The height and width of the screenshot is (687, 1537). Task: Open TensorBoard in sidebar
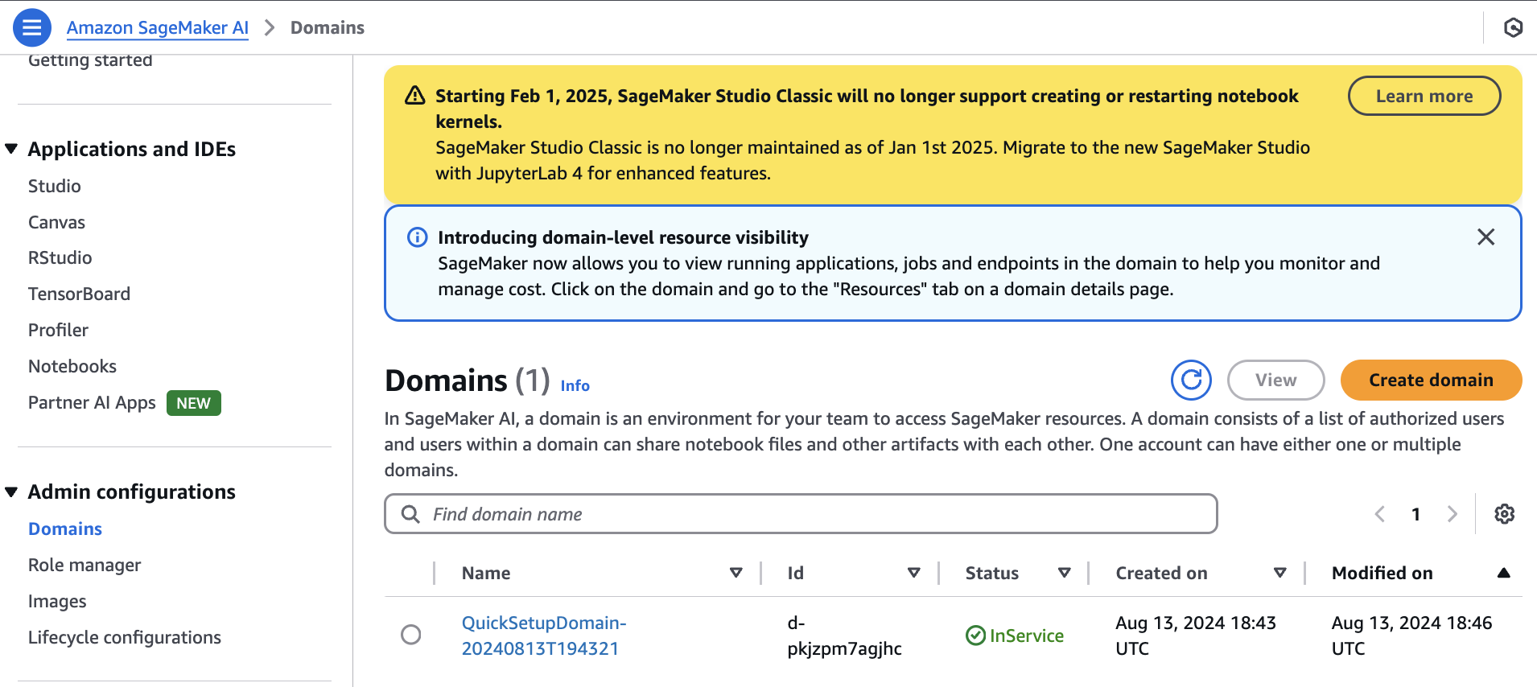(79, 294)
